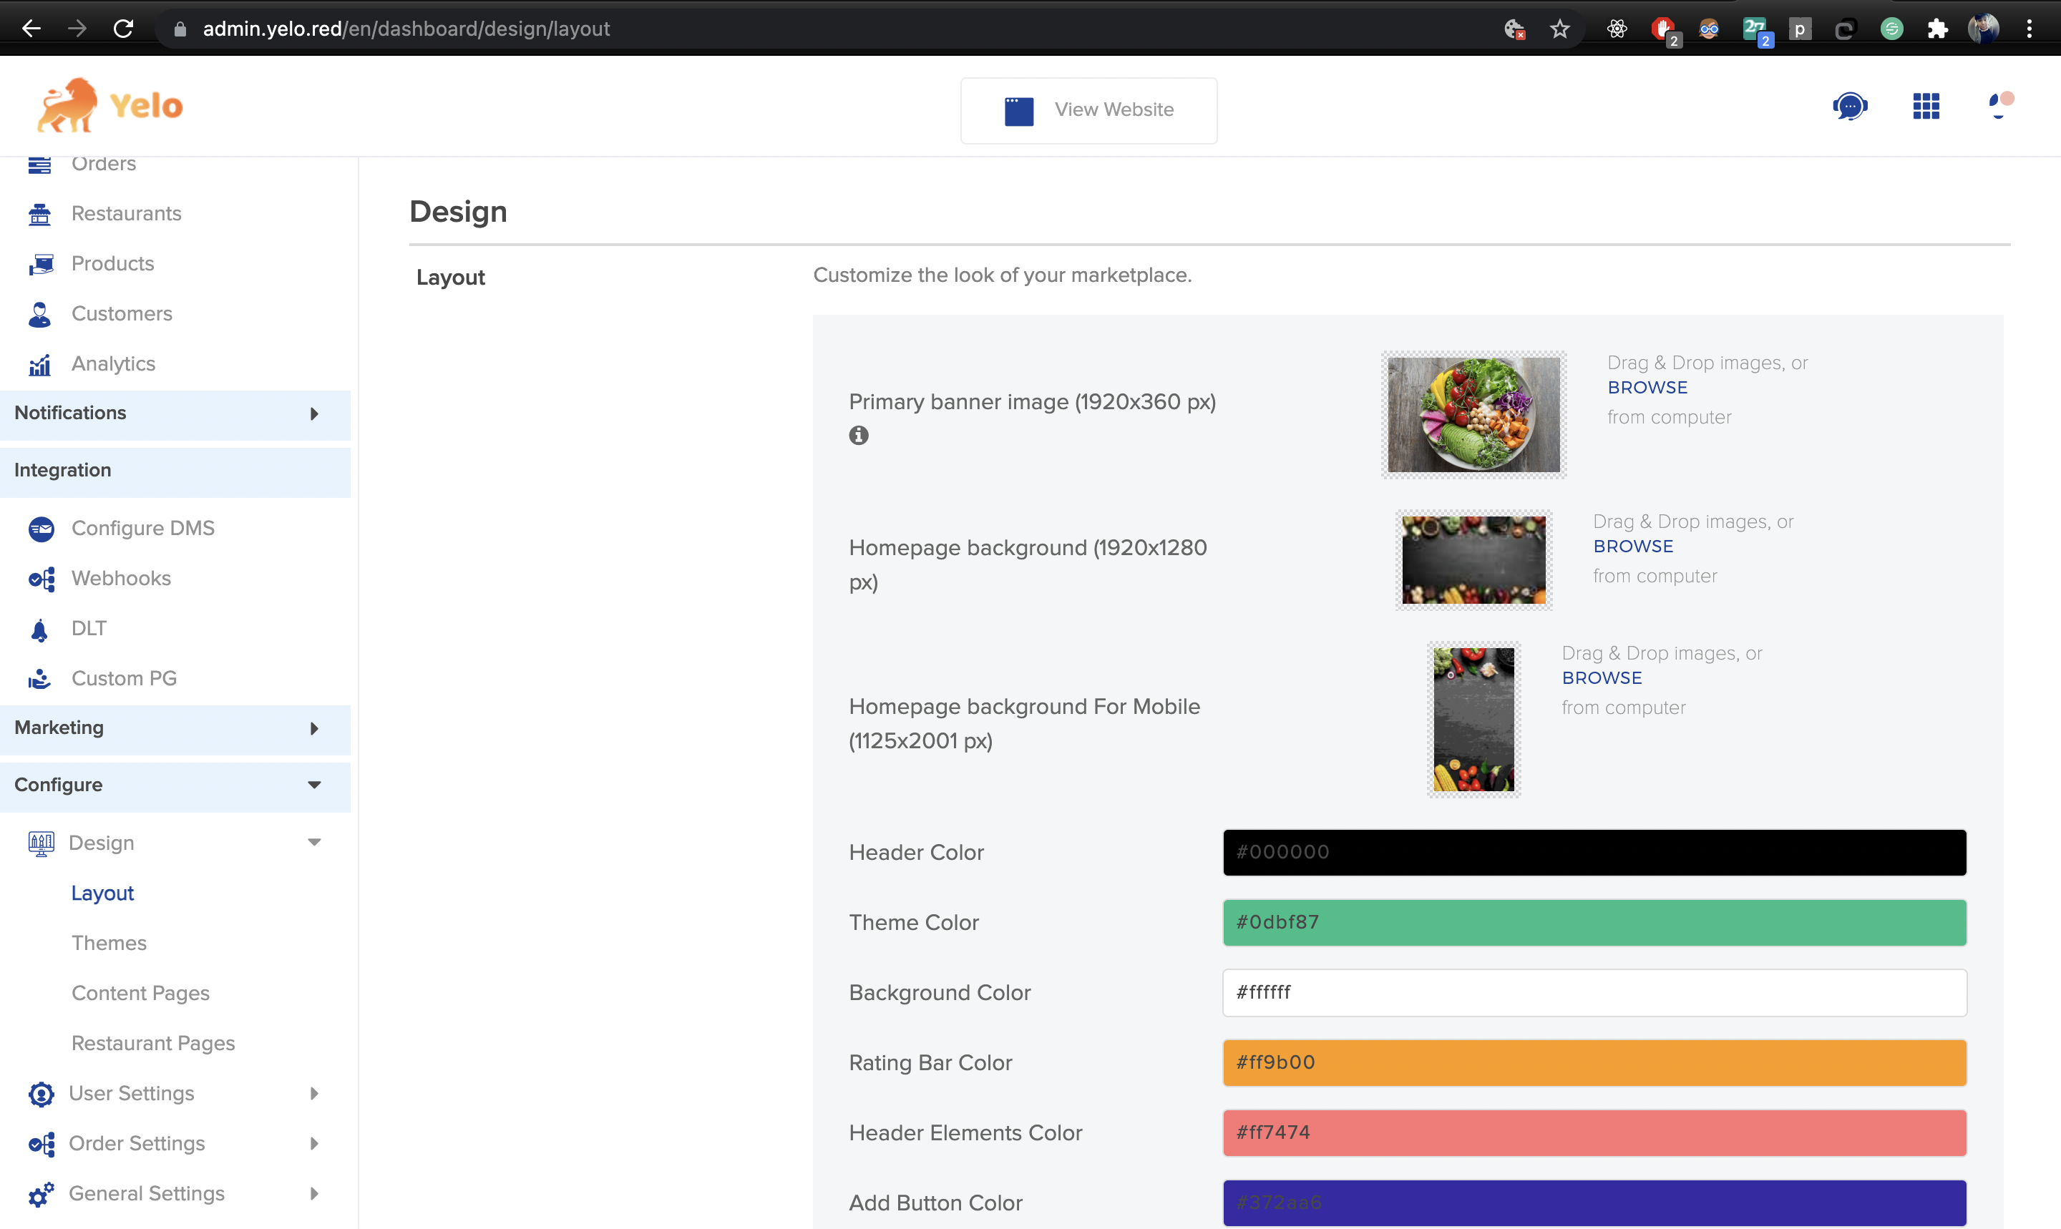Click the Homepage background For Mobile thumbnail
Screen dimensions: 2061x1229
1473,719
